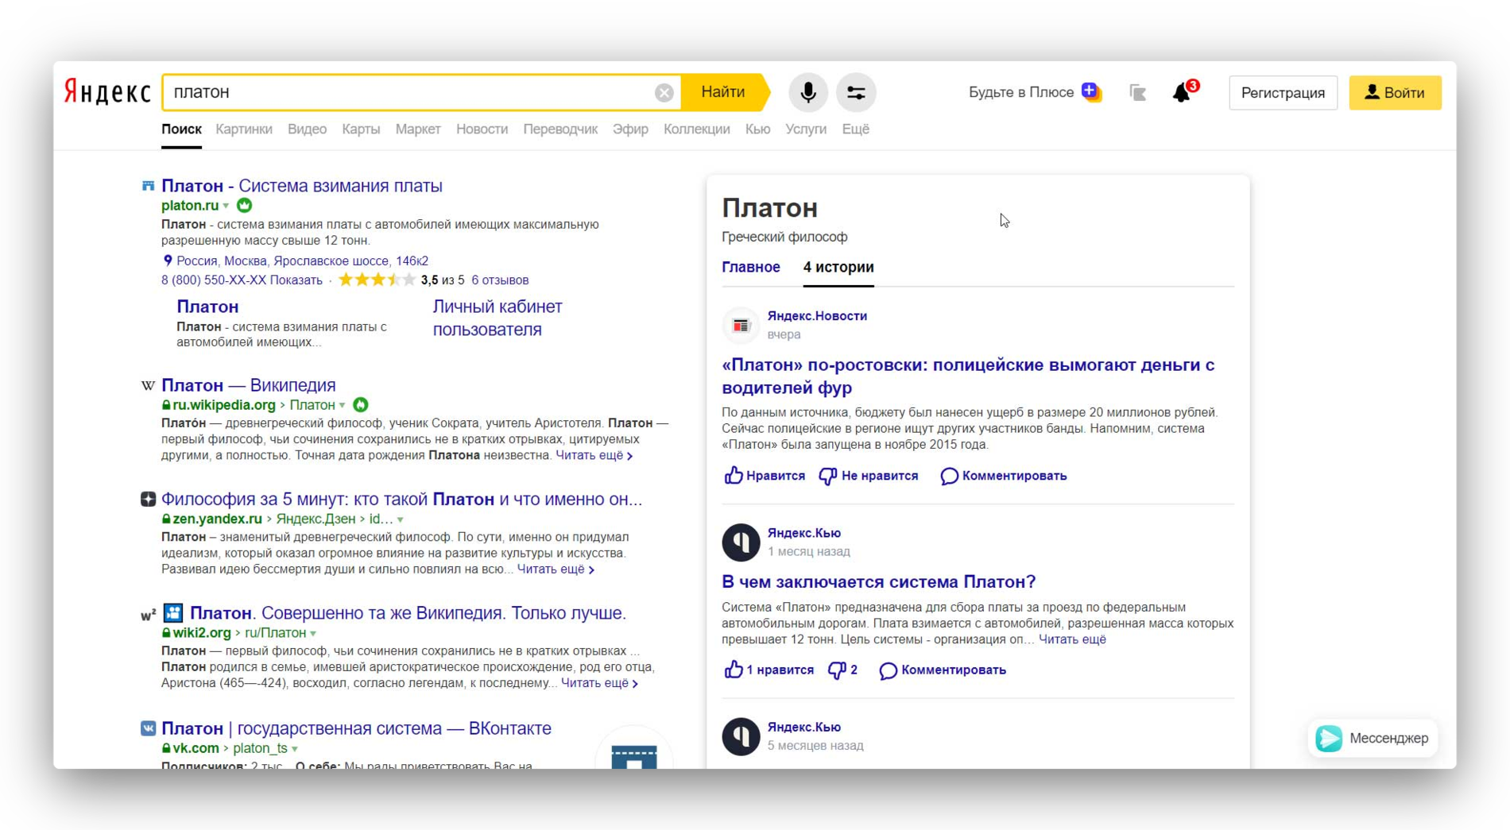Expand dropdown arrow after ru.wikipedia.org Платон
Viewport: 1510px width, 830px height.
point(343,406)
